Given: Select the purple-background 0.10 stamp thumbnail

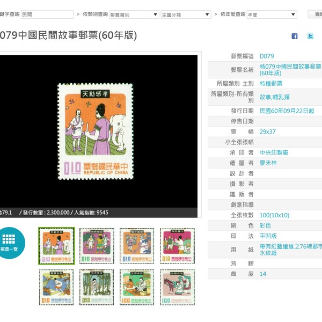Looking at the screenshot, I should coord(97,246).
